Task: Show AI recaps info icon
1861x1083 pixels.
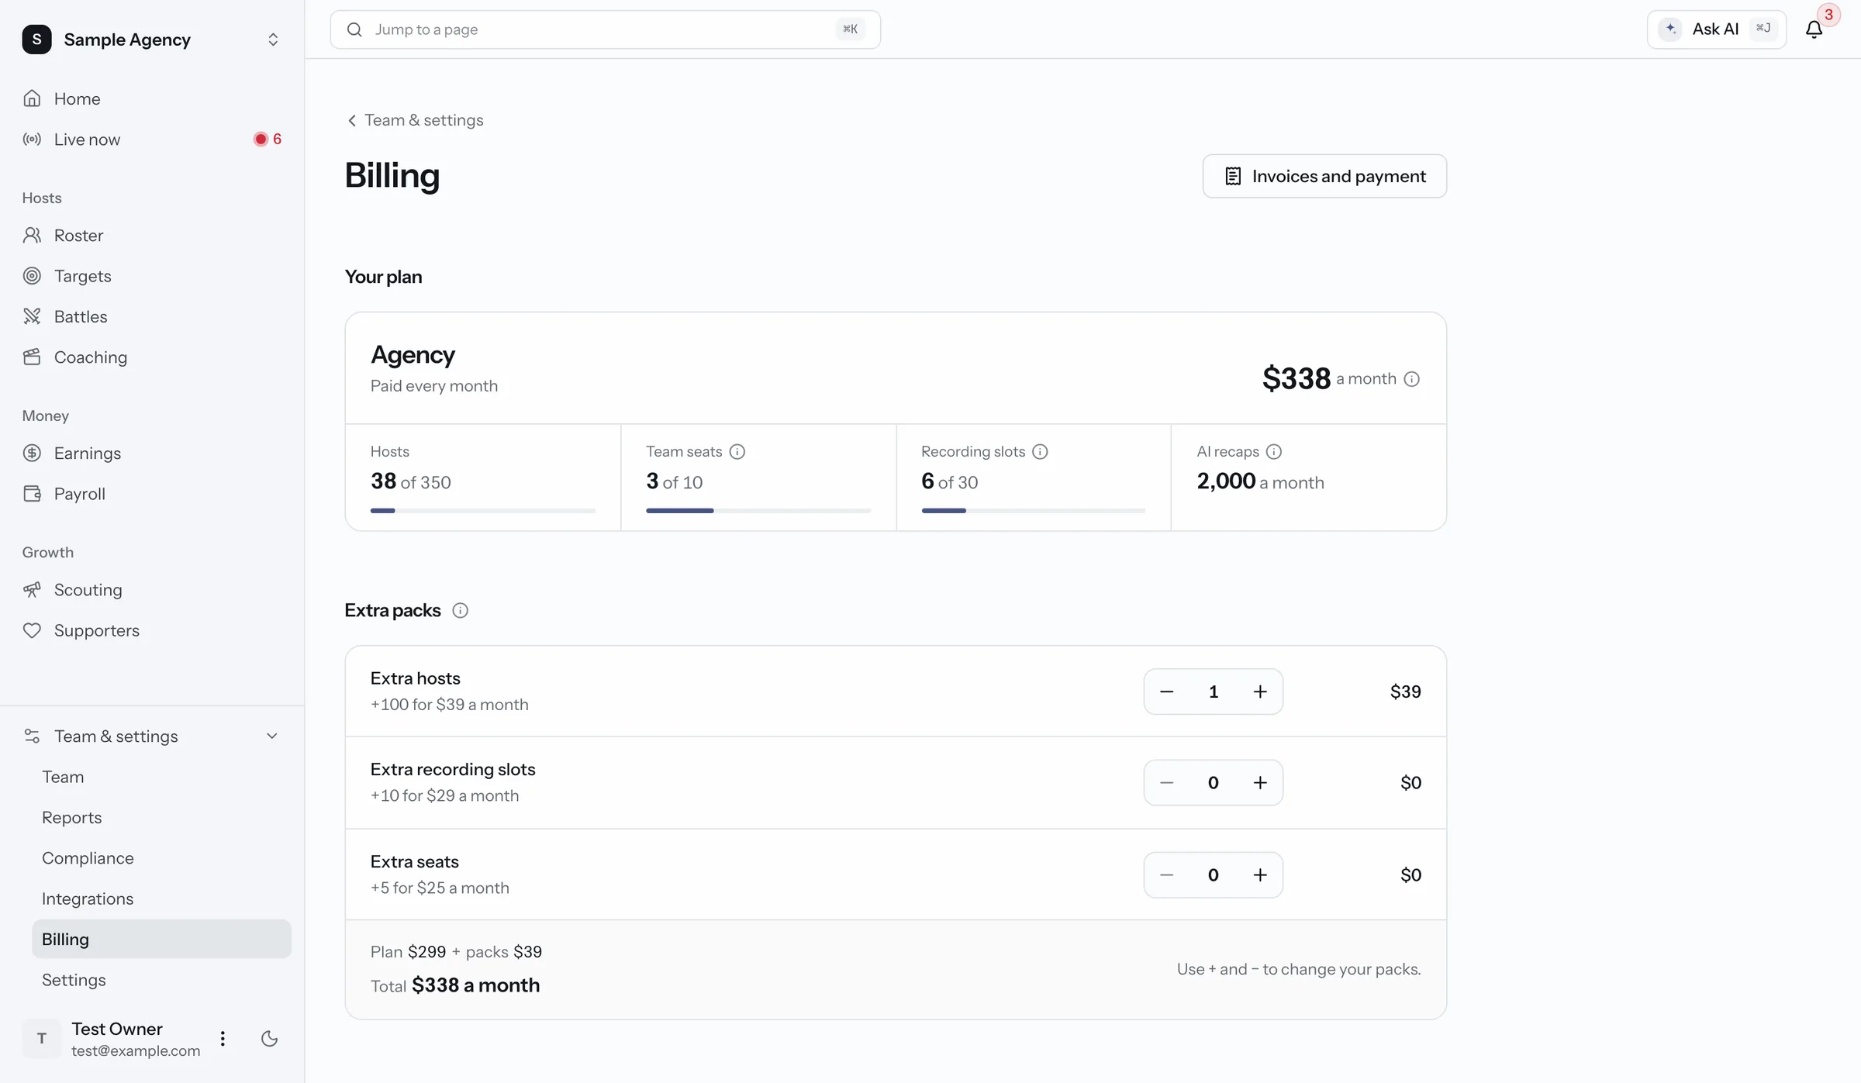Action: [x=1274, y=452]
